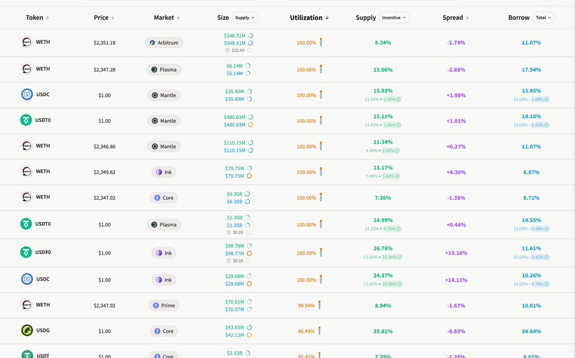This screenshot has width=575, height=358.
Task: Click supply rate 9.34% in Arbitrum row
Action: tap(383, 43)
